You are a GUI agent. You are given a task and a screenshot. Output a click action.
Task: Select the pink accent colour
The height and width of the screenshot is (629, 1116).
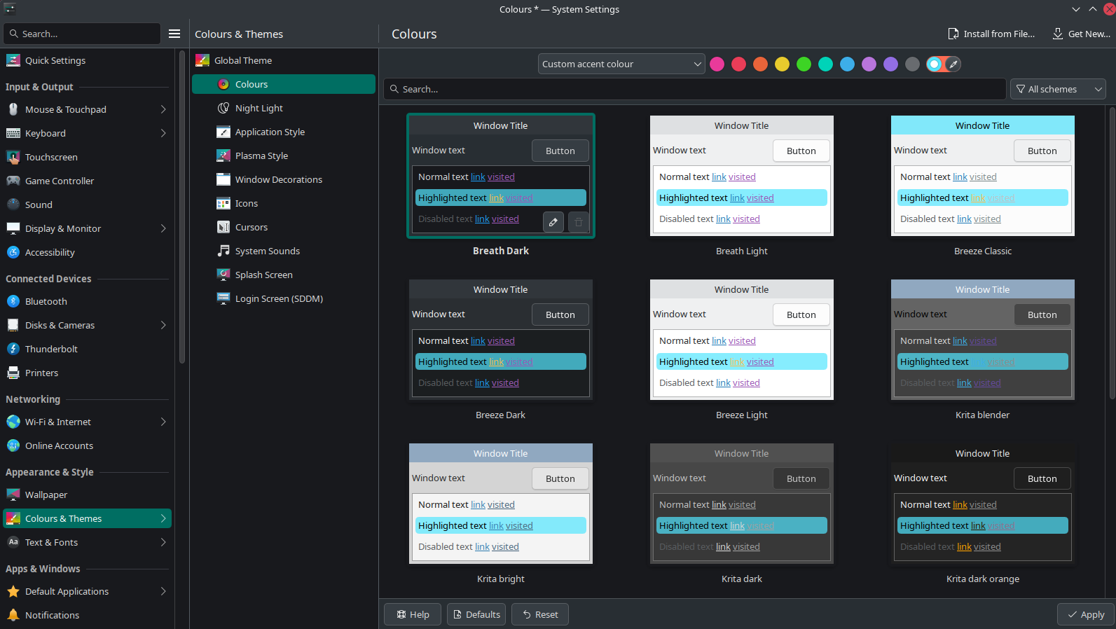(717, 64)
